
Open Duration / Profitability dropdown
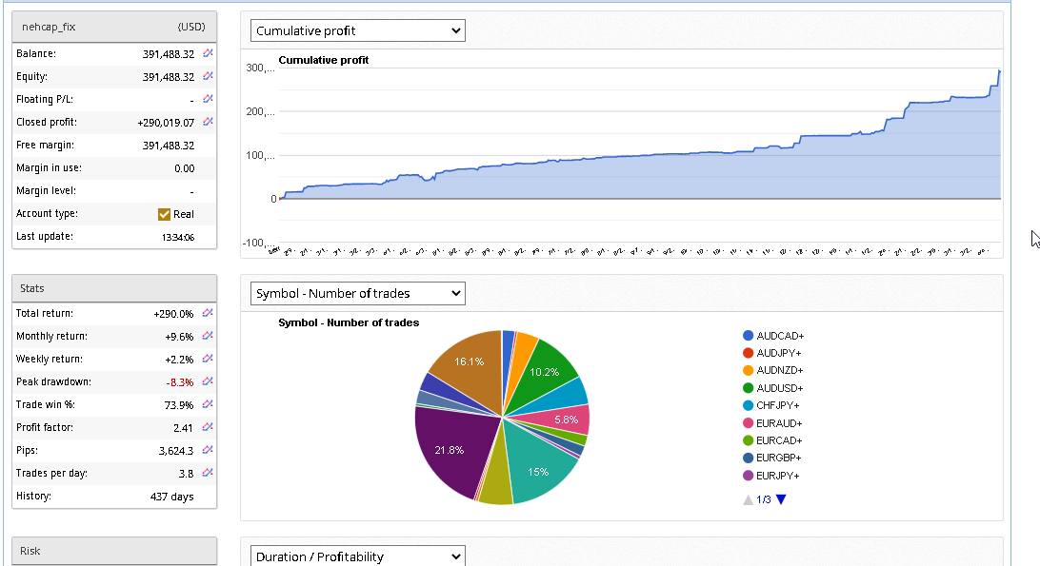[x=357, y=556]
